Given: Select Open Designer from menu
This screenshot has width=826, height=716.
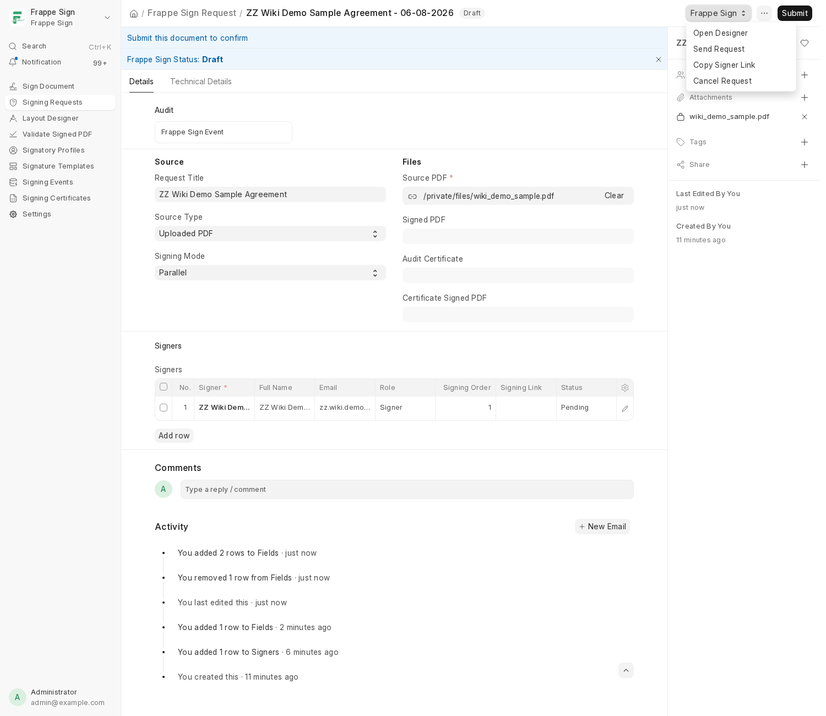Looking at the screenshot, I should (741, 33).
